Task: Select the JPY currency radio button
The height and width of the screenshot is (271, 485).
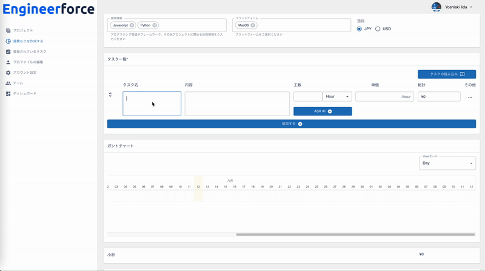Action: [x=360, y=28]
